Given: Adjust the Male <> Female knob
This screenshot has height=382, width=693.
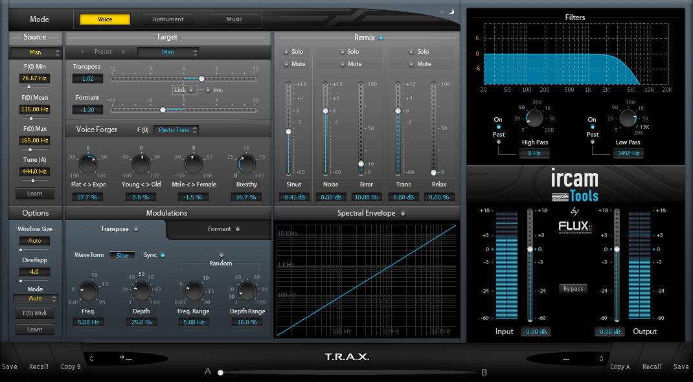Looking at the screenshot, I should click(193, 165).
